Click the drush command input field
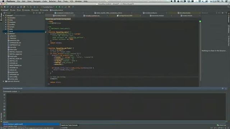 pos(114,122)
